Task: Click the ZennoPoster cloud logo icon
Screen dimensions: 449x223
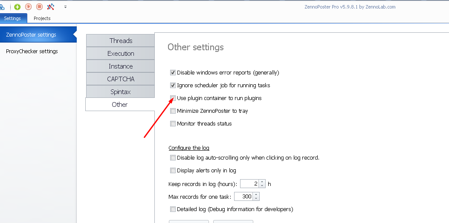Action: pos(2,6)
